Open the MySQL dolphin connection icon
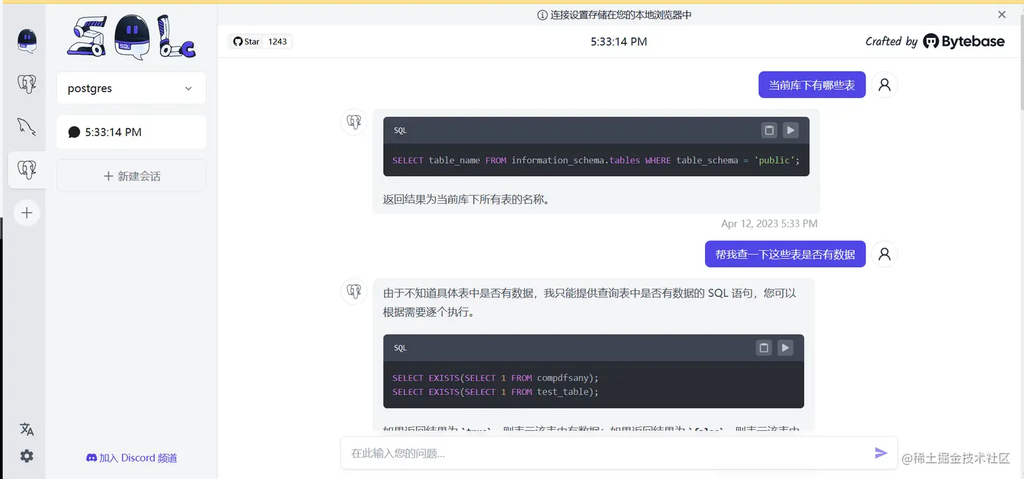This screenshot has width=1024, height=479. 26,127
